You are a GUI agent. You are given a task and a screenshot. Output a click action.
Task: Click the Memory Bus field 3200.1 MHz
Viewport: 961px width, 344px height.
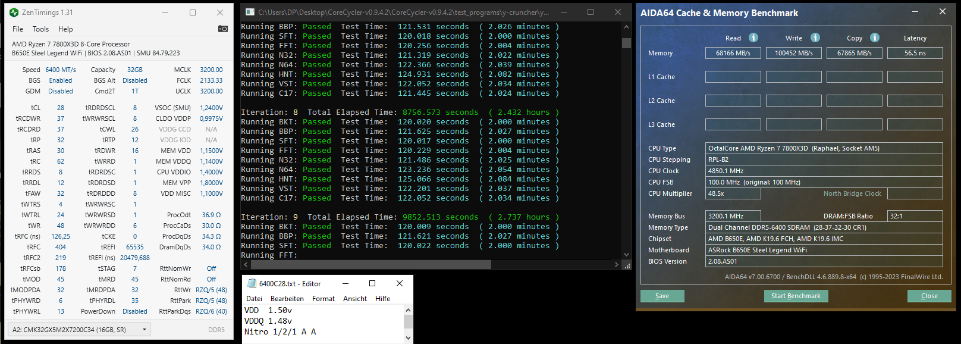click(x=733, y=216)
